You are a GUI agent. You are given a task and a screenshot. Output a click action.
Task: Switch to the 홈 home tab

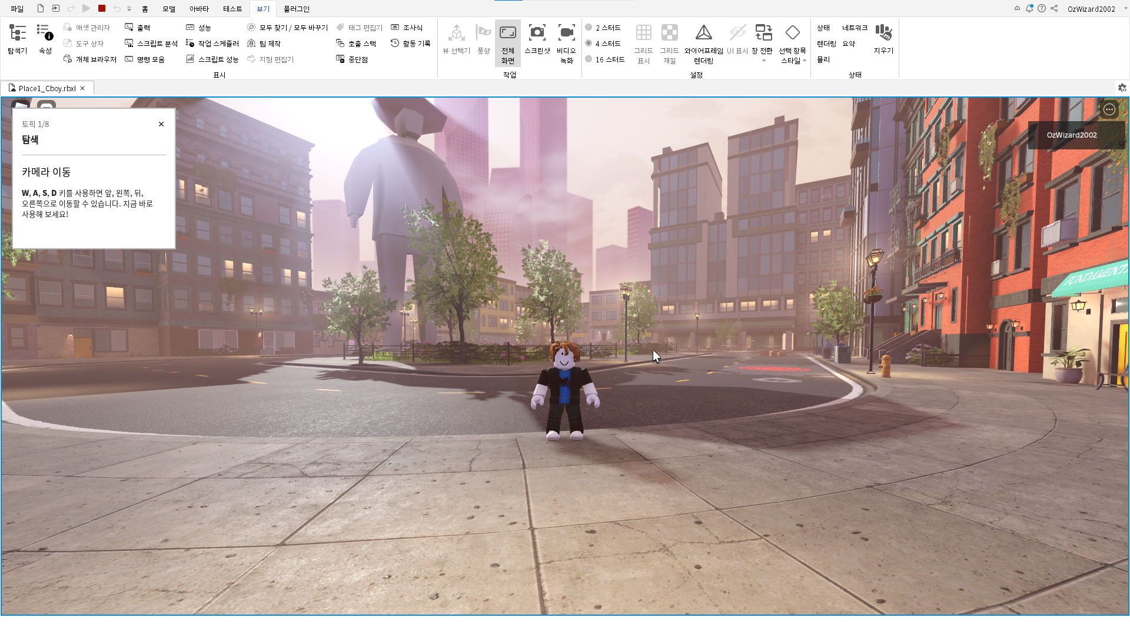point(145,9)
